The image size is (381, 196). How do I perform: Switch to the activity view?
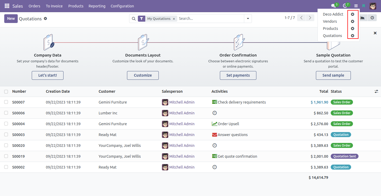point(372,18)
